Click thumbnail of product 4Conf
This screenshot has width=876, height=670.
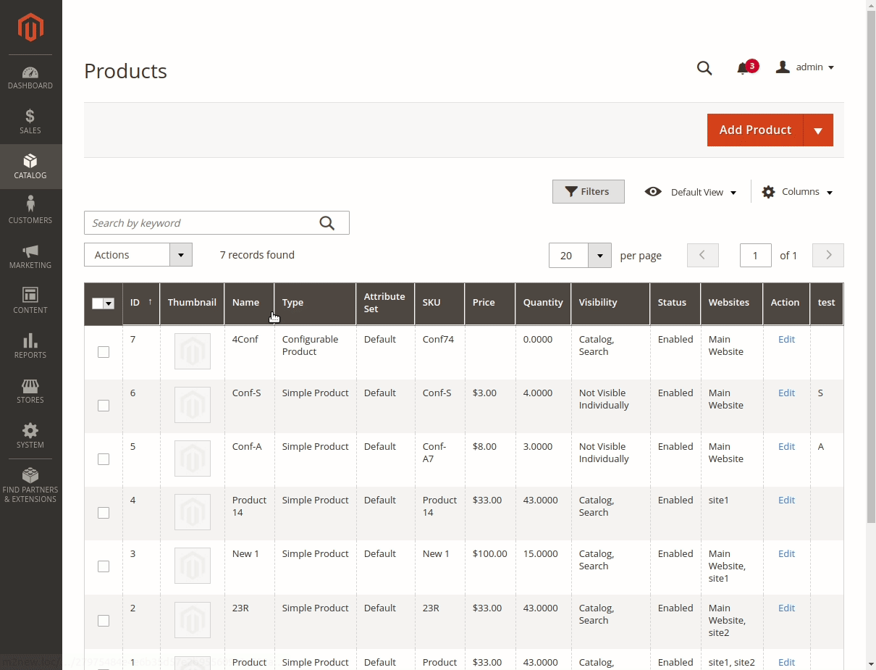click(193, 351)
